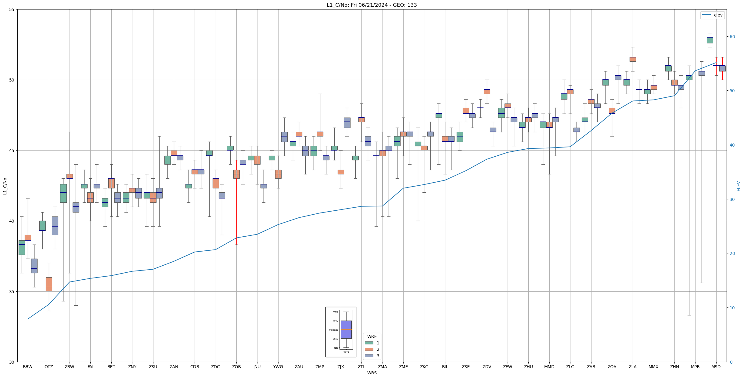The image size is (744, 378).
Task: Click the MSD x-axis label
Action: click(x=716, y=367)
